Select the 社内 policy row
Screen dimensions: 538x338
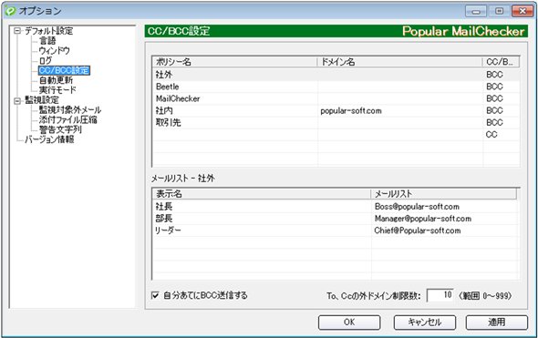click(x=336, y=111)
